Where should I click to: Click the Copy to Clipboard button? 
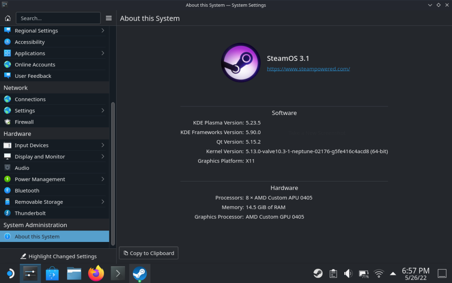(x=148, y=253)
